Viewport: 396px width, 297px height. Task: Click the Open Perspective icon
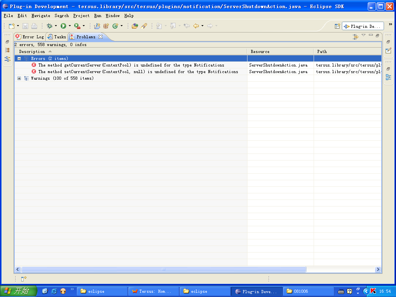point(337,26)
